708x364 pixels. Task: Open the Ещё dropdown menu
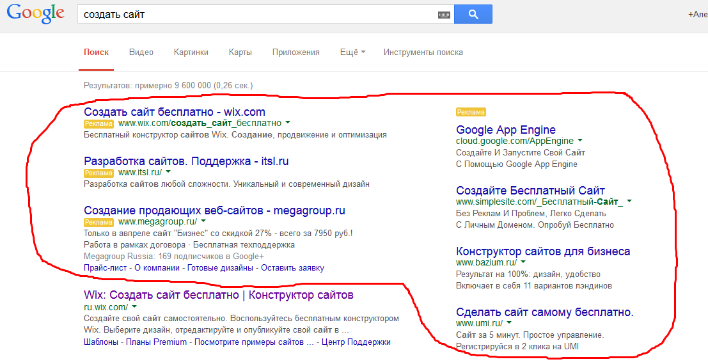352,52
